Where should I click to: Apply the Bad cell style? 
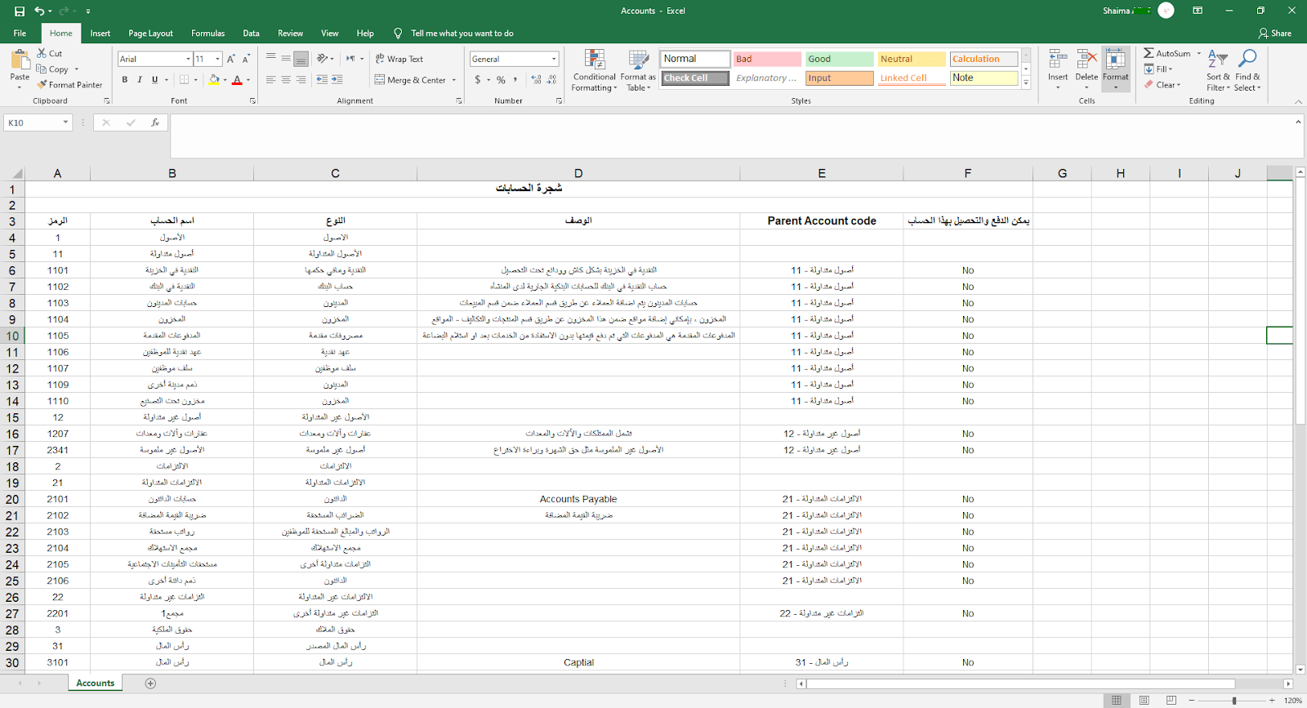[x=767, y=59]
